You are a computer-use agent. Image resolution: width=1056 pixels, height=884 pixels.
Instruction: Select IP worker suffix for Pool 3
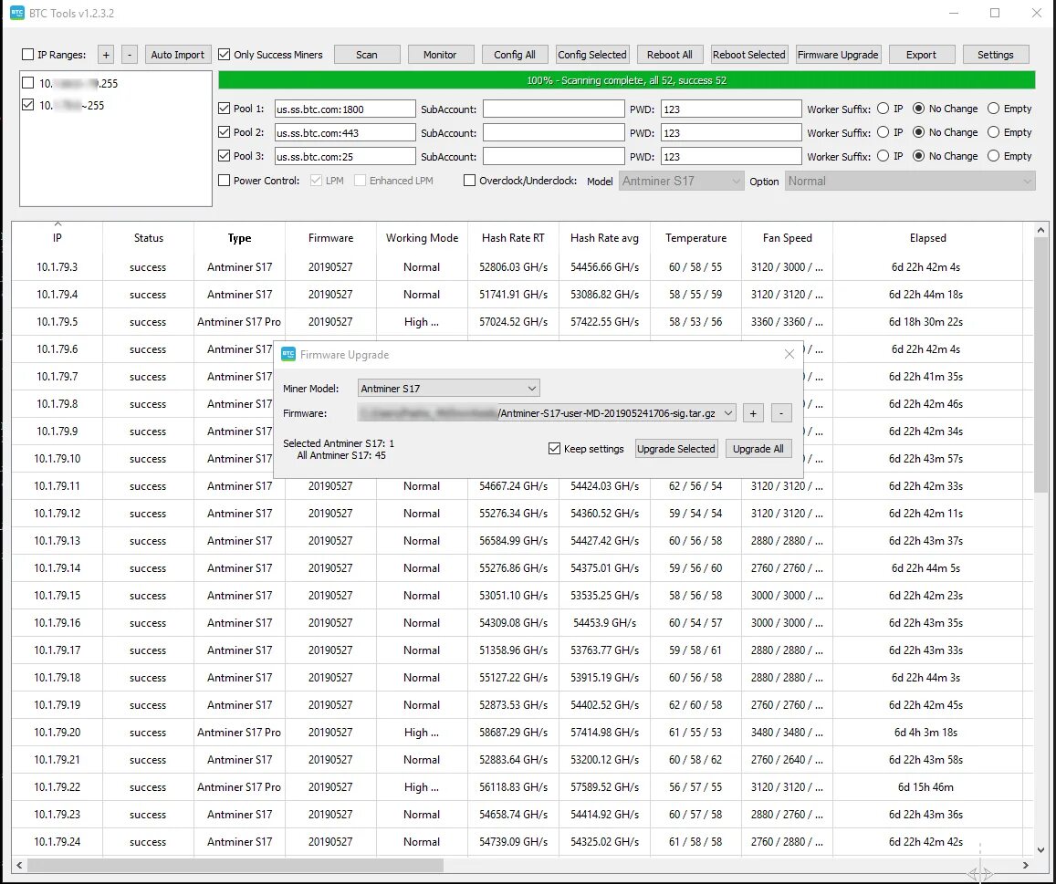pos(883,156)
